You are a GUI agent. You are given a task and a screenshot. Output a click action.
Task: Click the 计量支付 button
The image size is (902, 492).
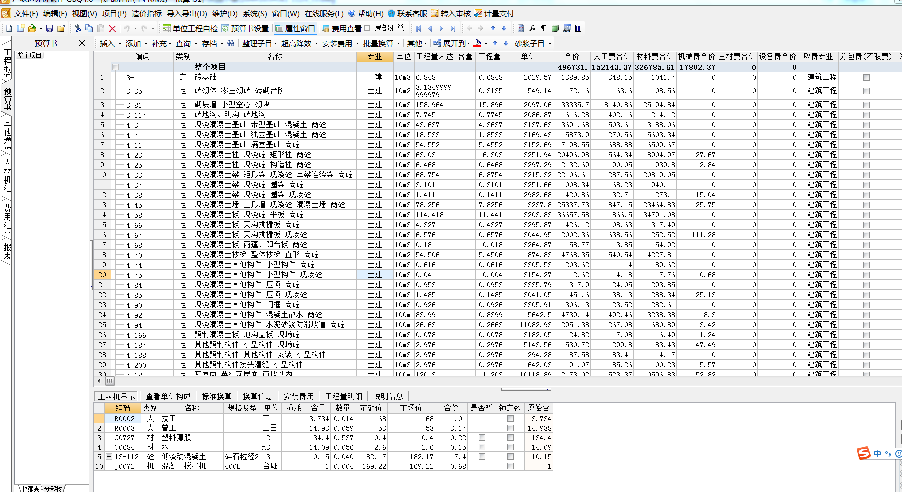pos(494,14)
